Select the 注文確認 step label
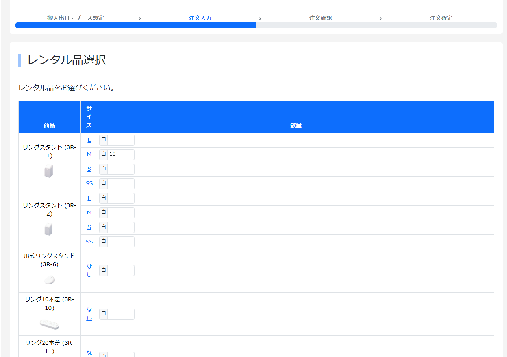Image resolution: width=507 pixels, height=357 pixels. (x=321, y=18)
